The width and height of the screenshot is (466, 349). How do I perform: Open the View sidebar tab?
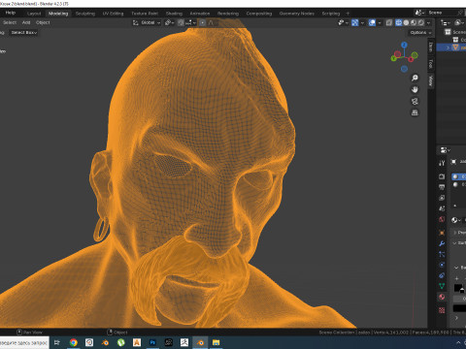point(431,80)
